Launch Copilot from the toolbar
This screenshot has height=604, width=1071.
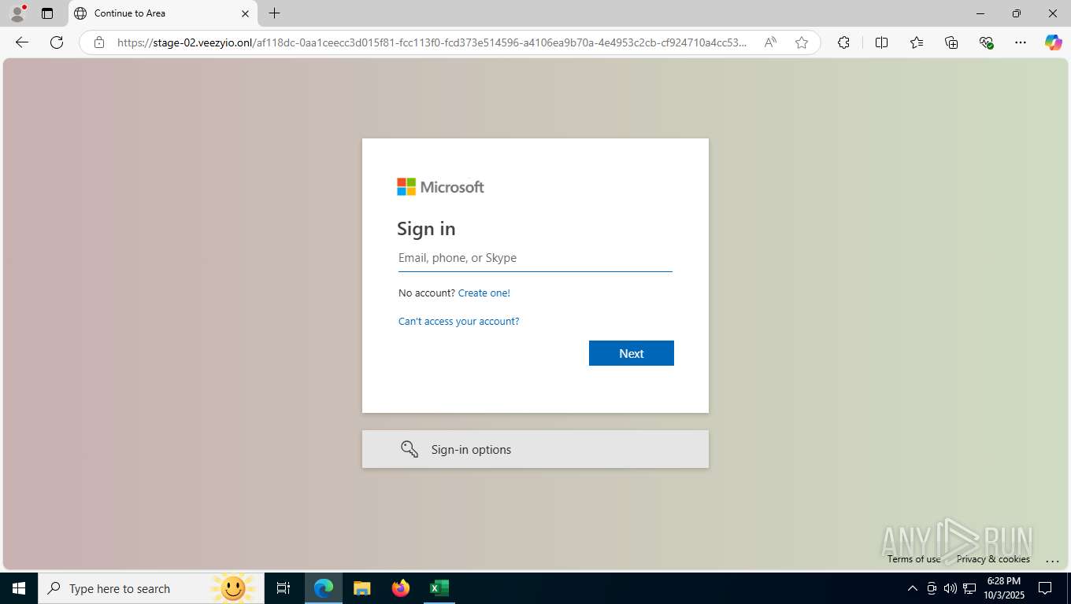(x=1054, y=42)
